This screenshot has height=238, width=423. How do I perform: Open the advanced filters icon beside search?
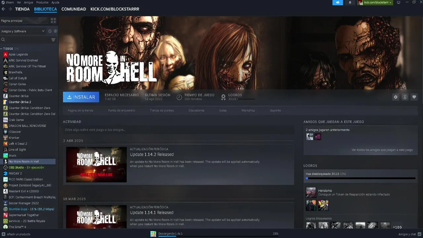(53, 40)
